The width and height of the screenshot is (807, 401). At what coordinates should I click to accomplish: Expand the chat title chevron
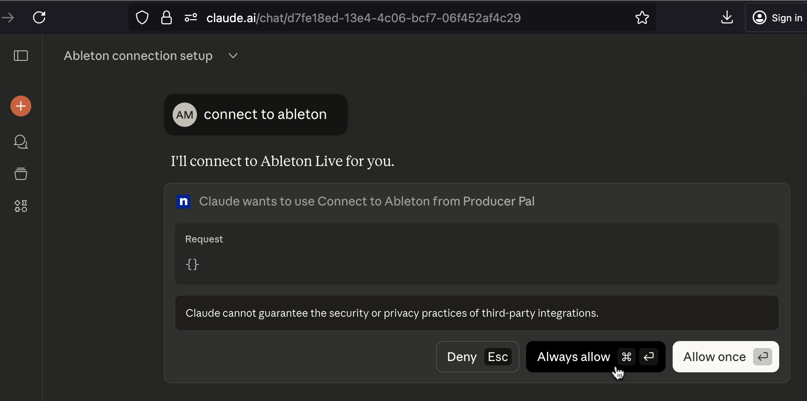tap(233, 56)
